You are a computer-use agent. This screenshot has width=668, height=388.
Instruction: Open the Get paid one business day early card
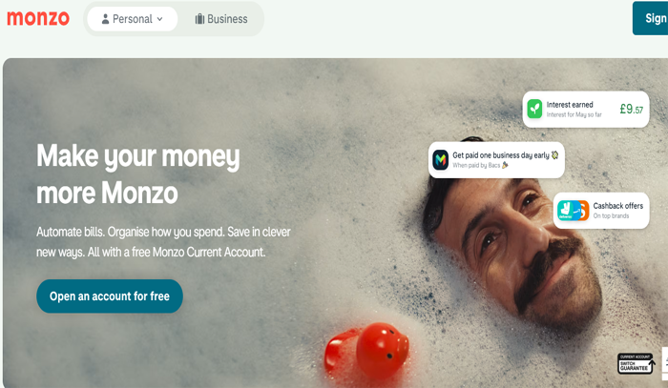[x=496, y=160]
